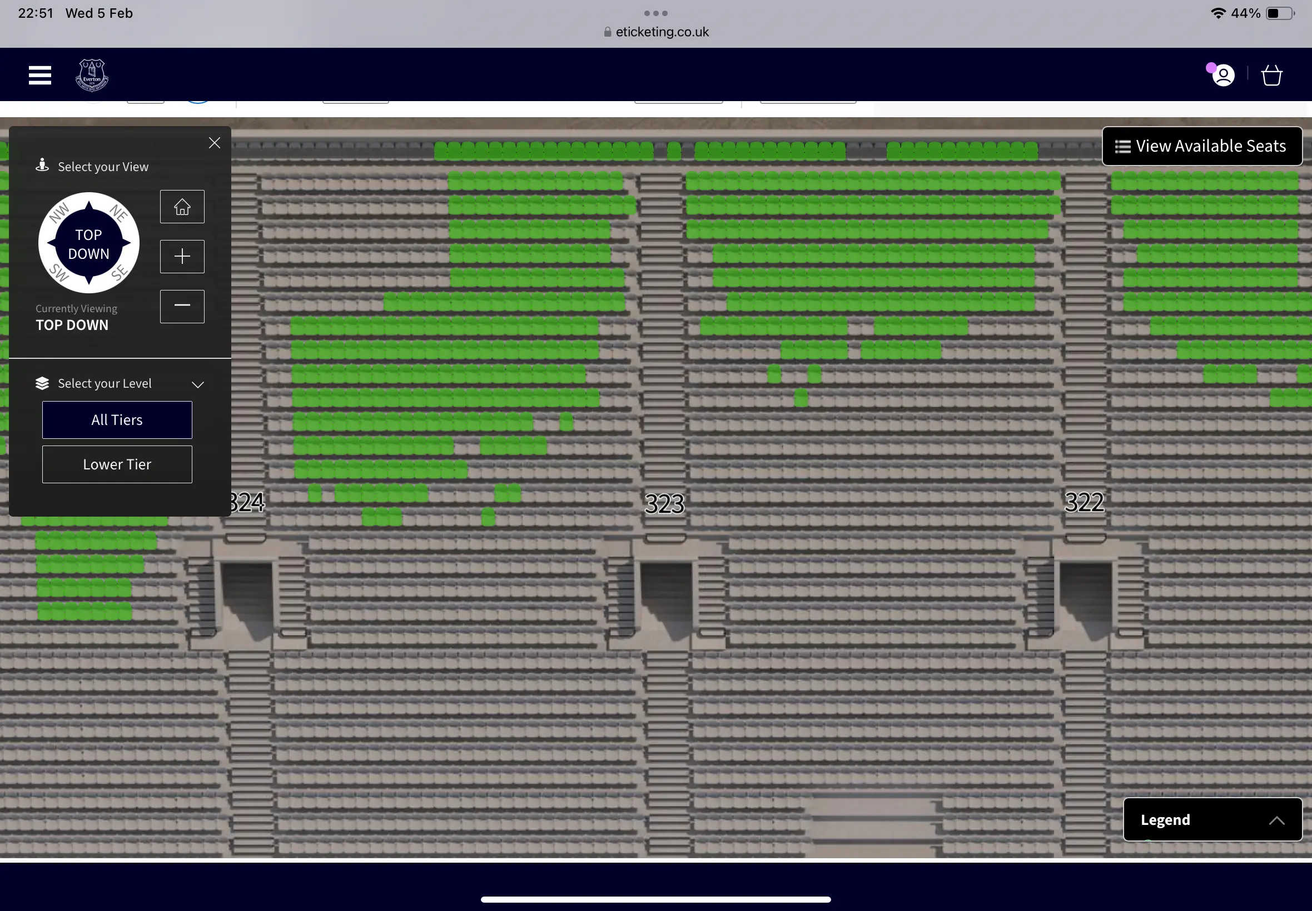Image resolution: width=1312 pixels, height=911 pixels.
Task: Click View Available Seats button
Action: pyautogui.click(x=1202, y=146)
